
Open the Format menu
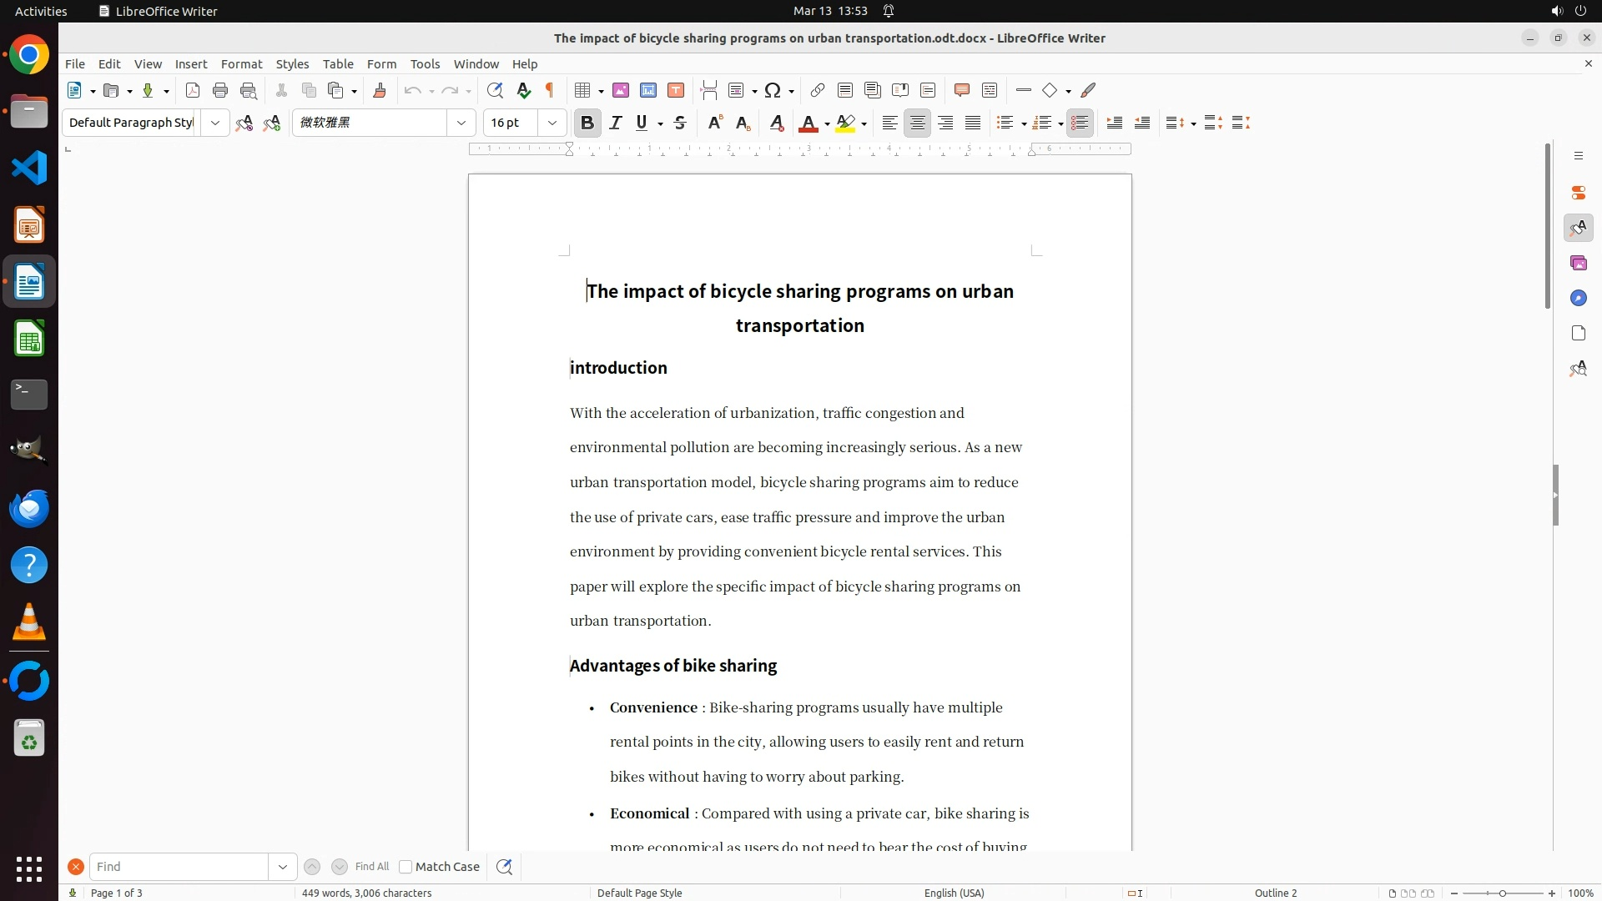241,64
